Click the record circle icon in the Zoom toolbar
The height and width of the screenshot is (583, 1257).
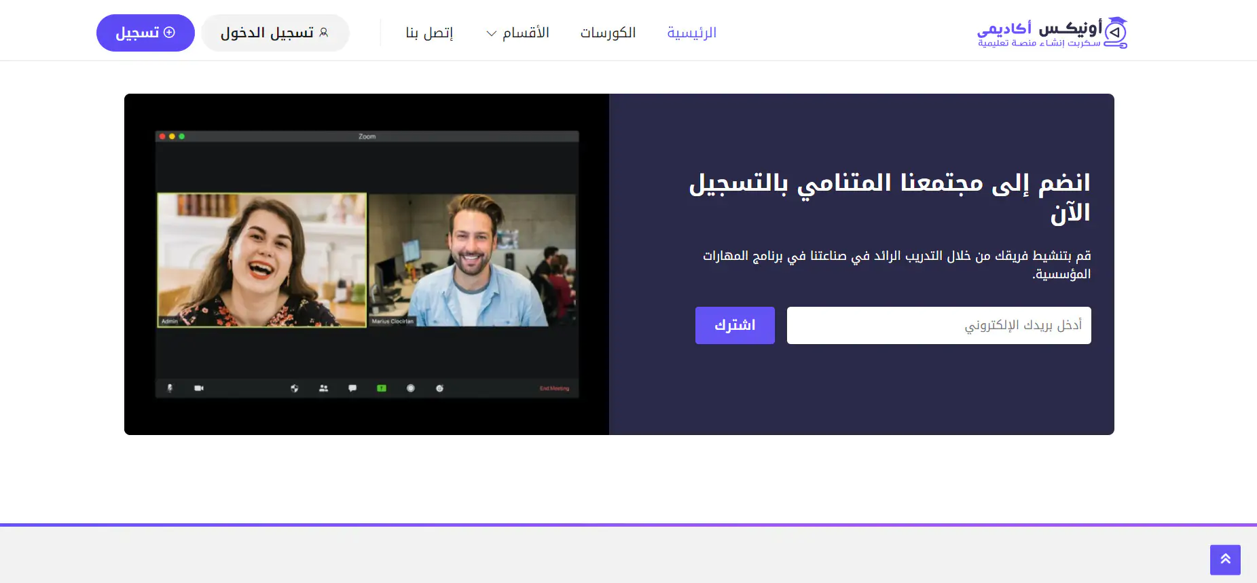pos(411,388)
